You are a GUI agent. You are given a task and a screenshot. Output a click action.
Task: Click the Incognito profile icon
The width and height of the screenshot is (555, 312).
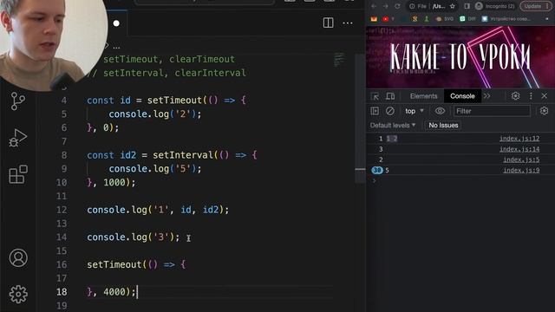pos(479,6)
